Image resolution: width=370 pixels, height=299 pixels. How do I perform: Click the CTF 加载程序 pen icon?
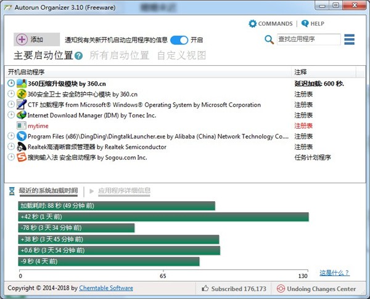(22, 105)
